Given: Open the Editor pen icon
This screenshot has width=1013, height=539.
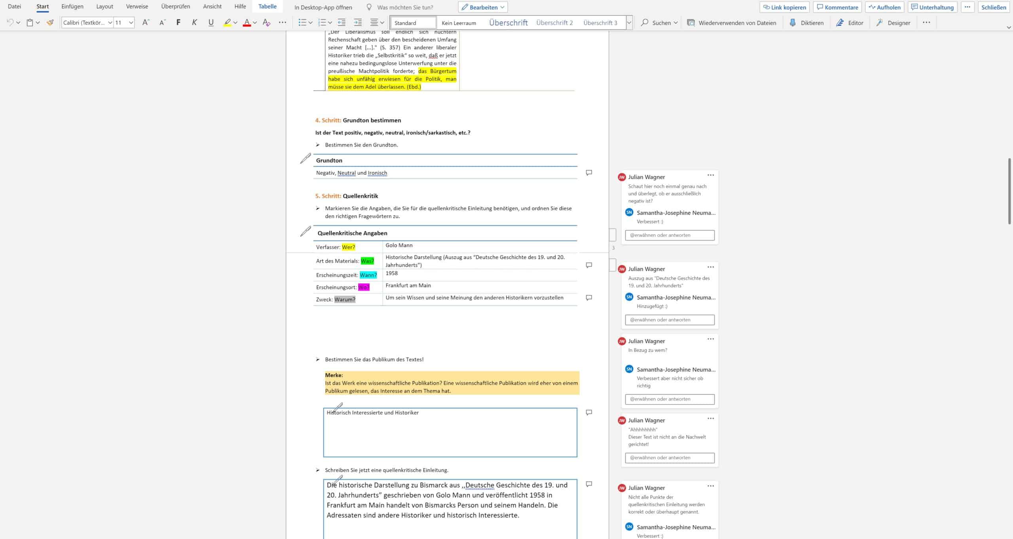Looking at the screenshot, I should (840, 23).
